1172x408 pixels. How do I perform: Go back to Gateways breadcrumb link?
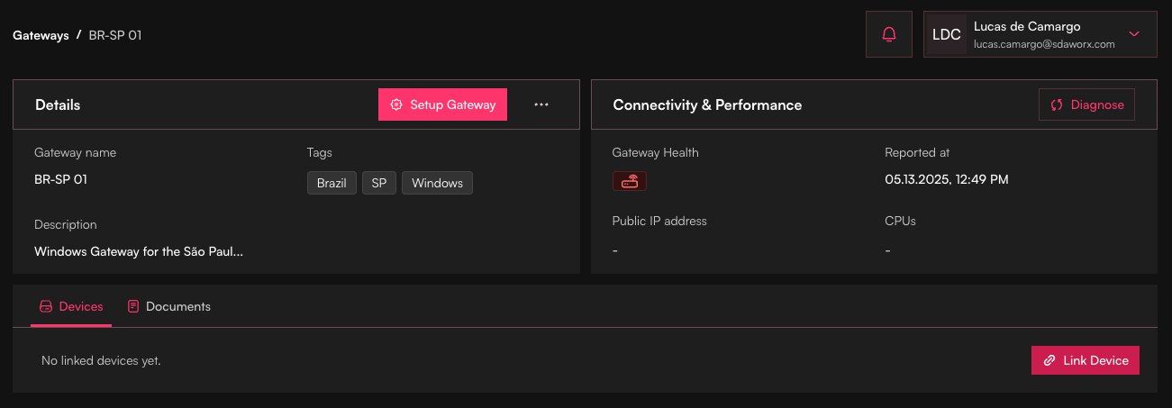point(41,35)
